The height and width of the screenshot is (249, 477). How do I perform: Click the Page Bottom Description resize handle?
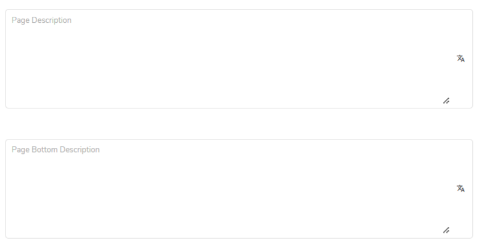coord(446,230)
